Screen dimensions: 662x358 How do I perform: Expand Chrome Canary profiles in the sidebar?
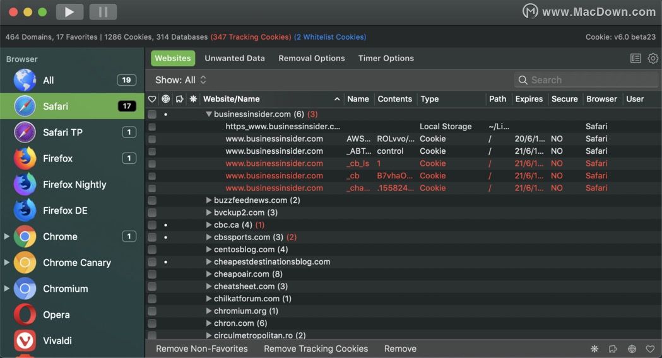(x=6, y=263)
